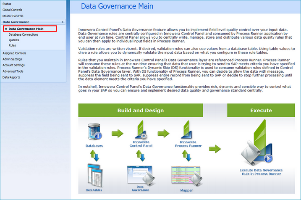Open Queries sub-item
301x200 pixels.
[x=14, y=40]
